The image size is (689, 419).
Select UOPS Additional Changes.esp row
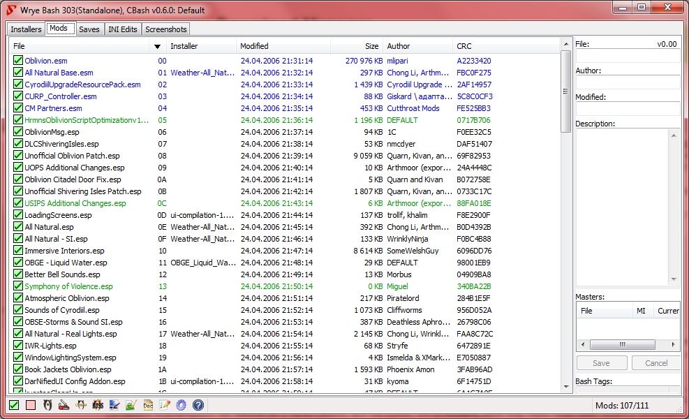point(285,167)
